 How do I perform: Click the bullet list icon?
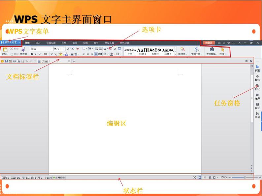(84, 49)
